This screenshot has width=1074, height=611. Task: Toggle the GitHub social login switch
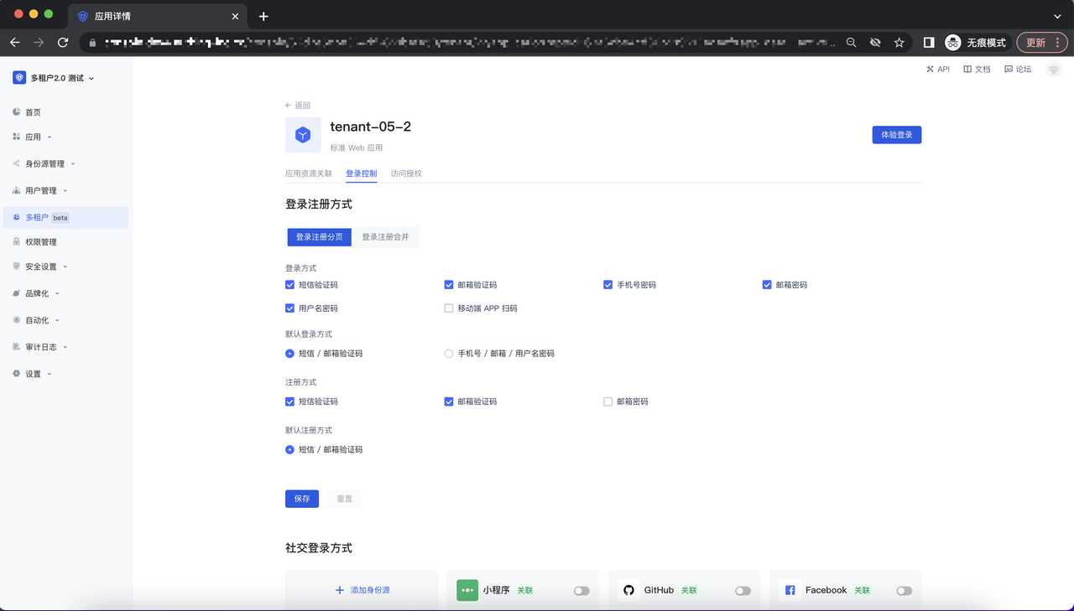point(743,591)
